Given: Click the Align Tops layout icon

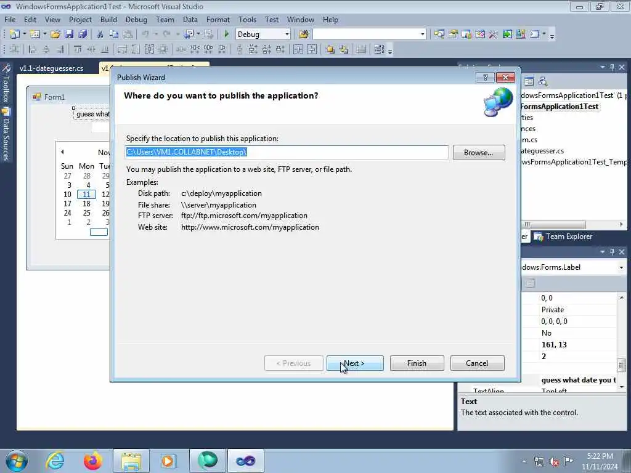Looking at the screenshot, I should (78, 49).
